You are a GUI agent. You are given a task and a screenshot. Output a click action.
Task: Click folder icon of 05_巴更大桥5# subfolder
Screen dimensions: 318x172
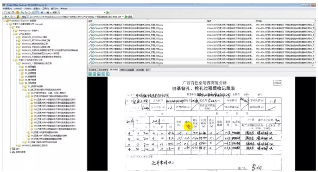click(x=32, y=113)
